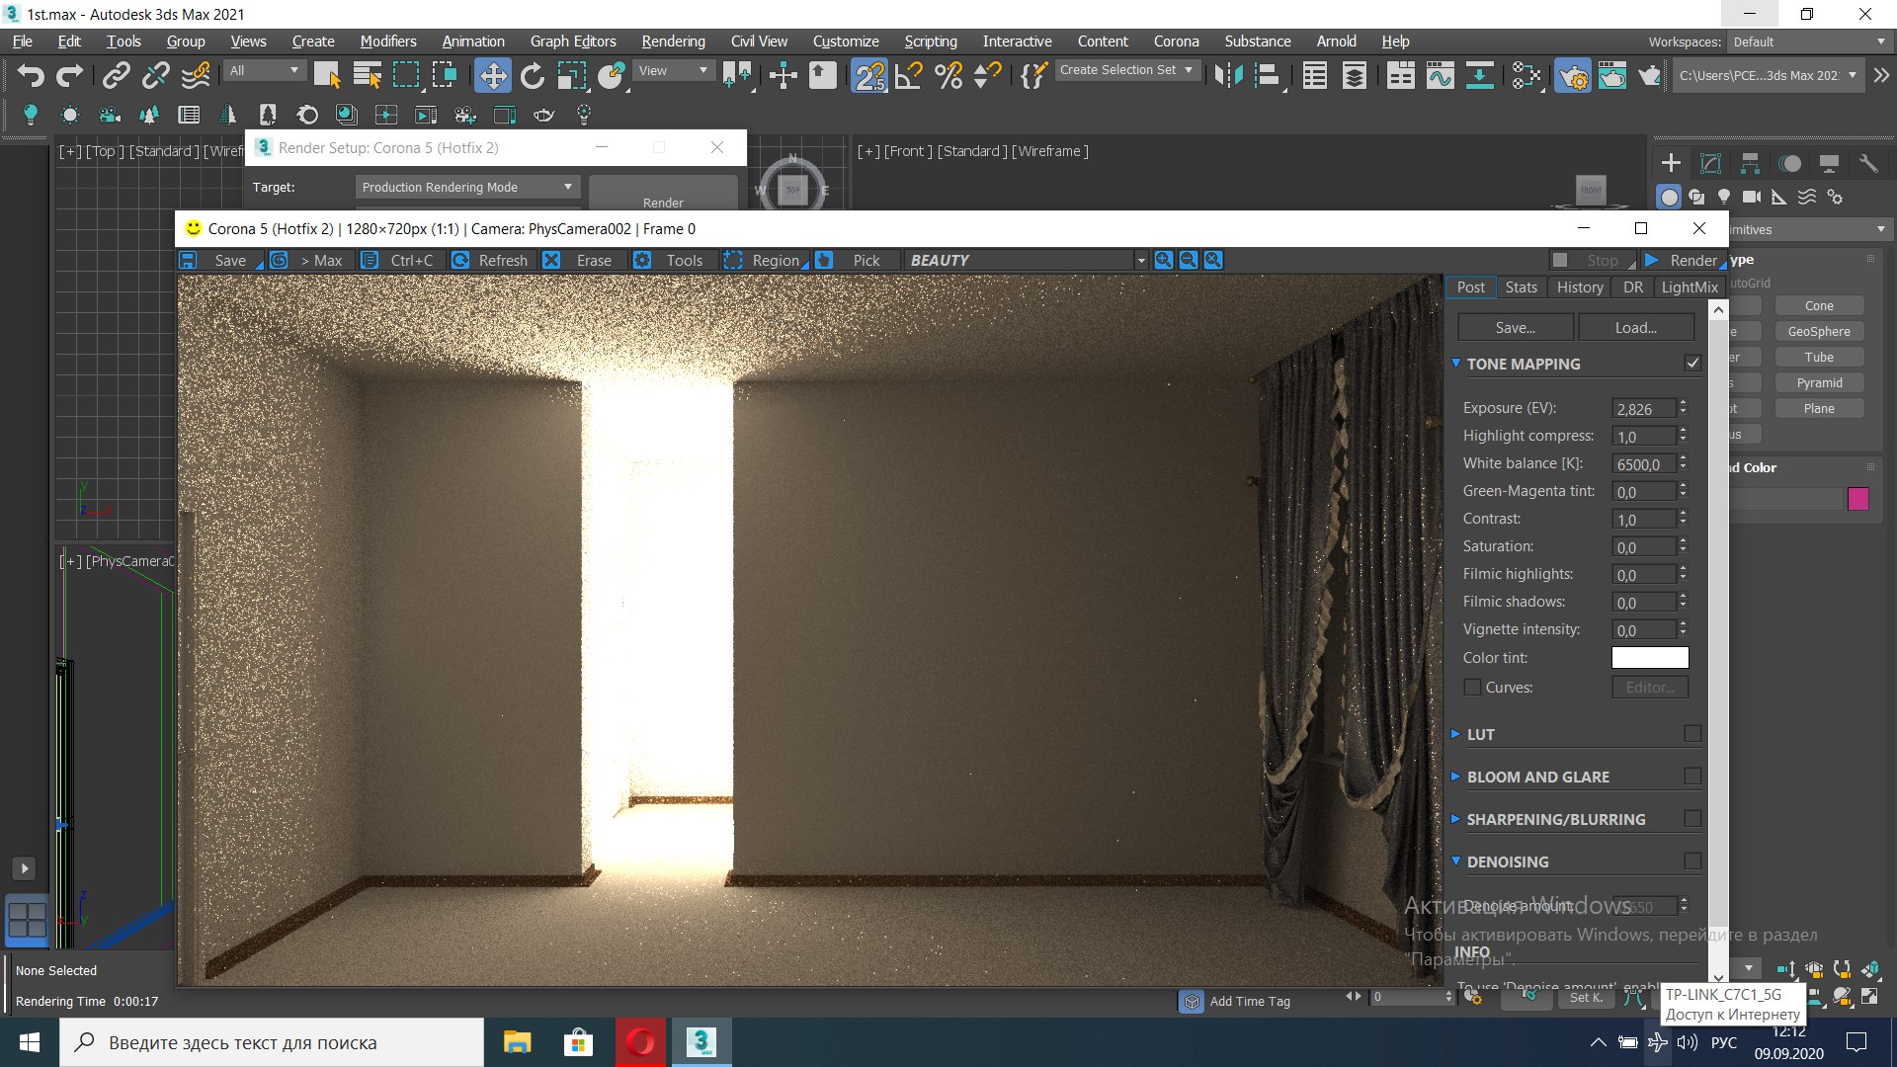This screenshot has width=1897, height=1067.
Task: Expand the Bloom and Glare section
Action: pos(1455,777)
